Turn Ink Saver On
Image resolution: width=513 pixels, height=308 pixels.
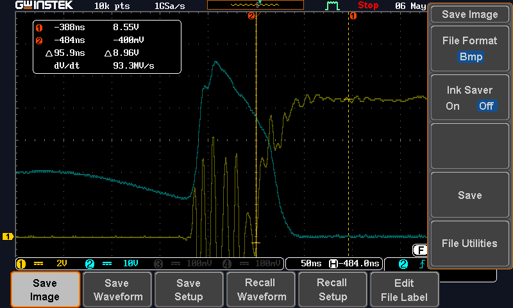453,106
